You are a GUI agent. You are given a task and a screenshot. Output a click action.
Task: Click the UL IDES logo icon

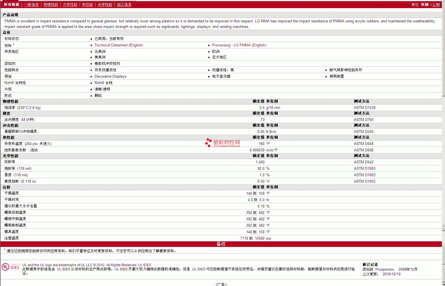pos(11,267)
